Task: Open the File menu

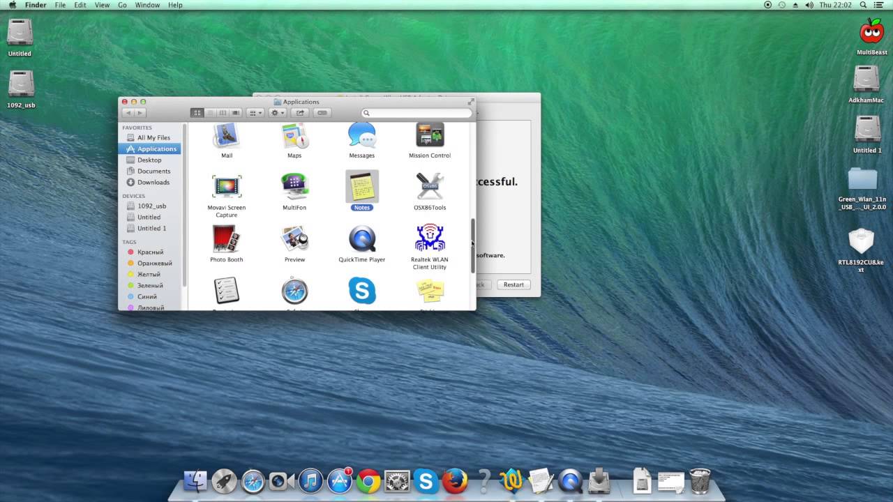Action: 61,5
